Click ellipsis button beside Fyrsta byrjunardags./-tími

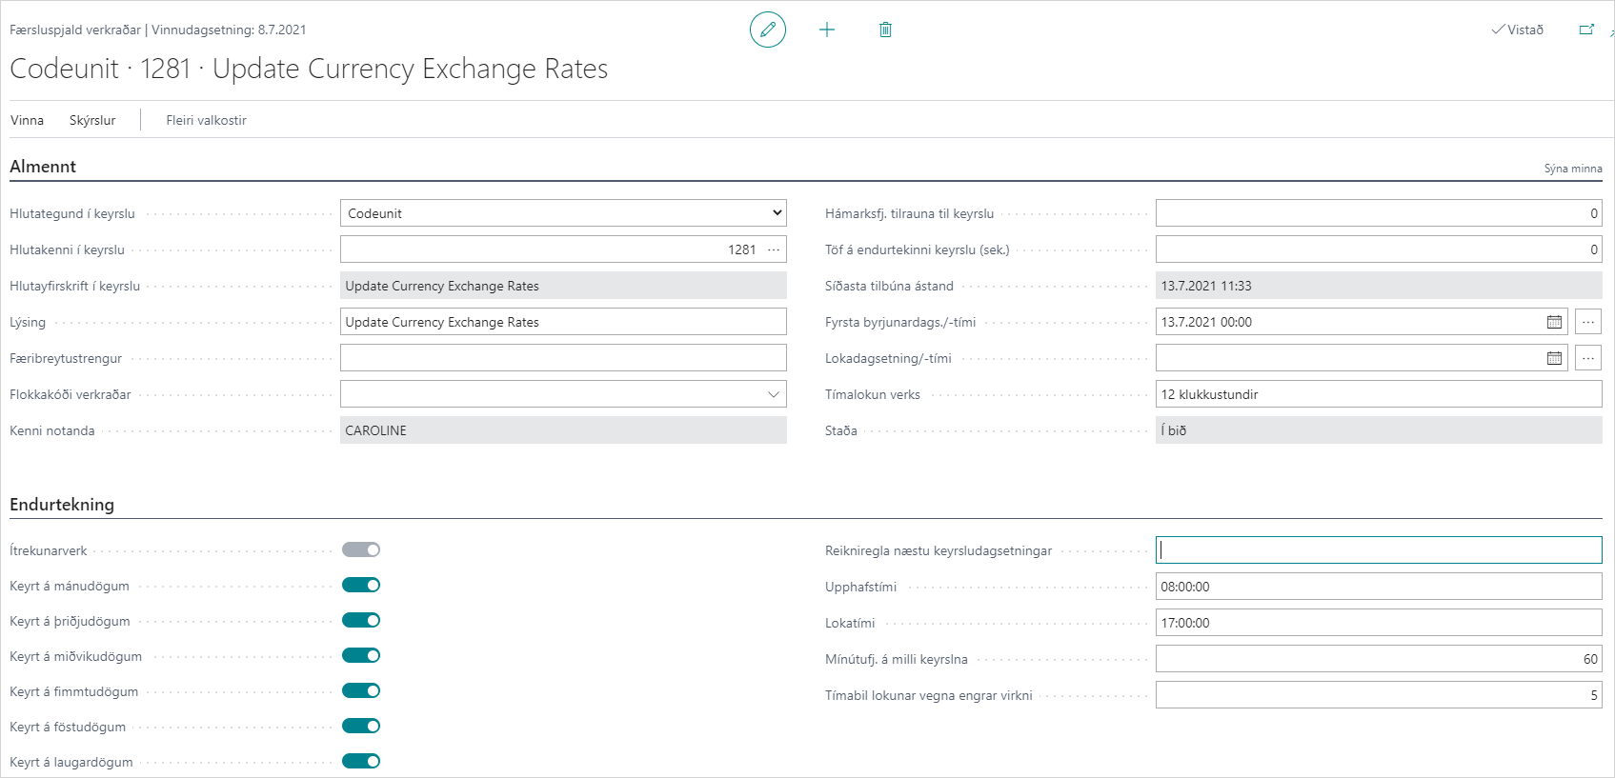click(x=1587, y=322)
